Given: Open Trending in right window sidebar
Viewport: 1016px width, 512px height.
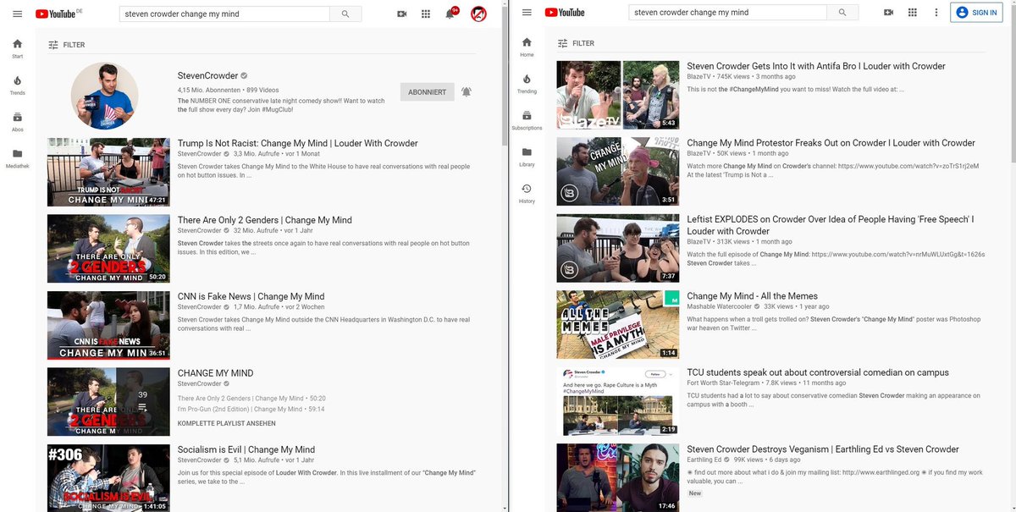Looking at the screenshot, I should (x=527, y=83).
